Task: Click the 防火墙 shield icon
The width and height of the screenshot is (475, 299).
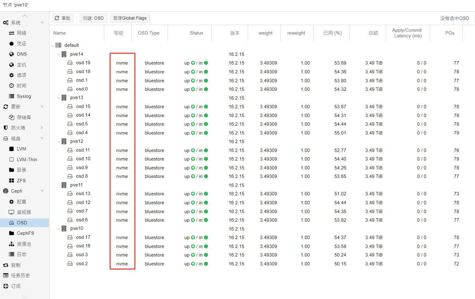Action: (x=6, y=128)
